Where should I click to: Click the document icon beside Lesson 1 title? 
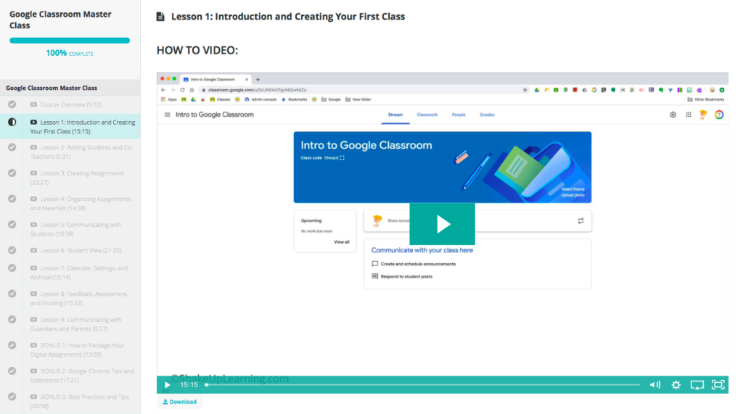click(x=161, y=17)
